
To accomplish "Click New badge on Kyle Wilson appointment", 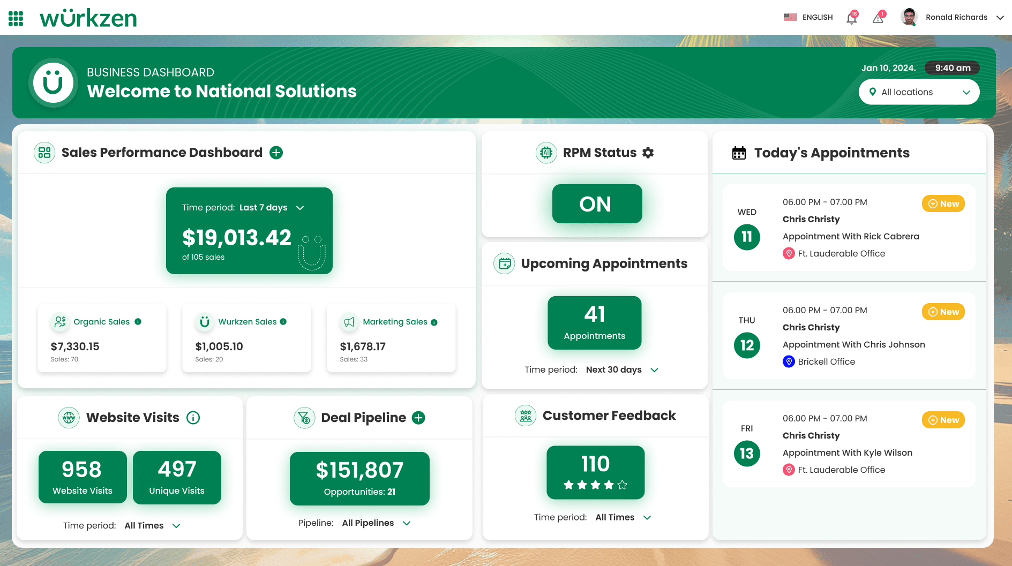I will [x=943, y=420].
